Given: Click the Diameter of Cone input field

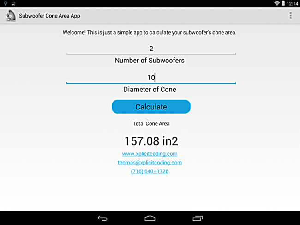Looking at the screenshot, I should click(151, 77).
